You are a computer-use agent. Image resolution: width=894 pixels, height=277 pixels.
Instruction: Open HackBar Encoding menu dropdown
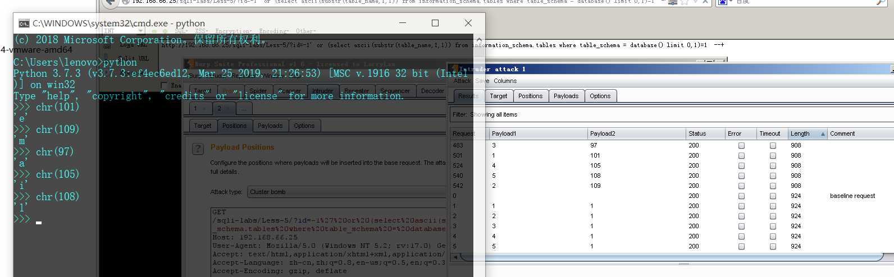[274, 31]
